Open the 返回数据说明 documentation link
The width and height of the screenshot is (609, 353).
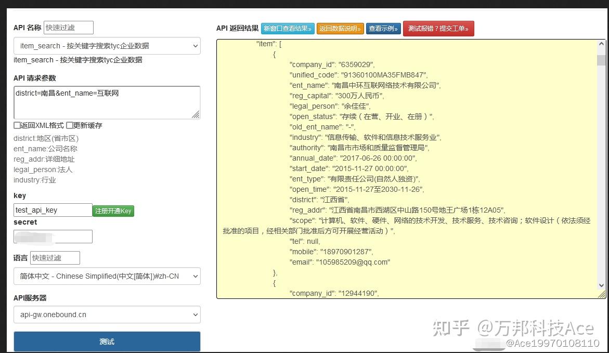pyautogui.click(x=341, y=29)
